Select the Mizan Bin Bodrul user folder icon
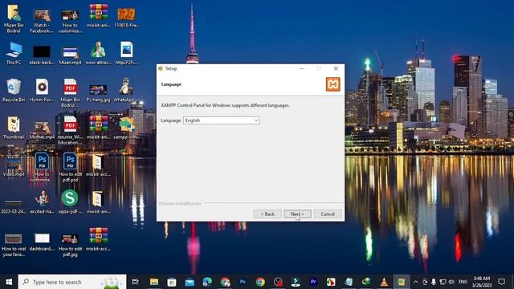The image size is (514, 289). pos(14,18)
